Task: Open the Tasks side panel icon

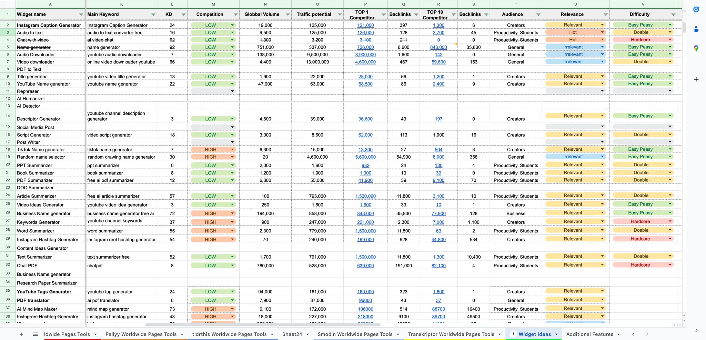Action: coord(696,10)
